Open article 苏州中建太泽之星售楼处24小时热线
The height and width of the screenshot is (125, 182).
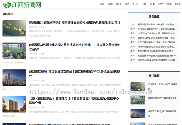click(x=74, y=47)
